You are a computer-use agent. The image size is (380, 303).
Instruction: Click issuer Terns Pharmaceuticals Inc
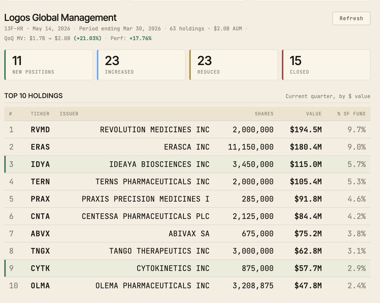click(153, 182)
